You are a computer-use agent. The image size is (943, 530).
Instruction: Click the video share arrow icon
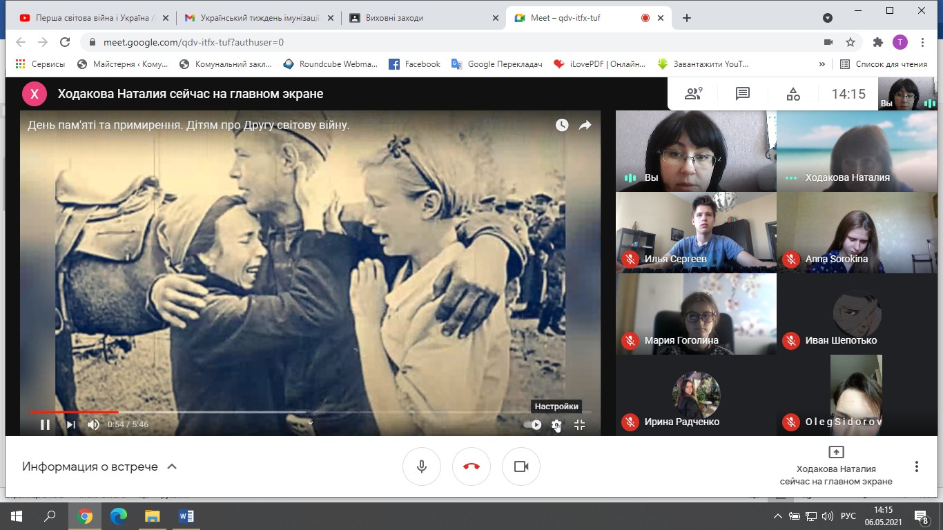coord(585,125)
